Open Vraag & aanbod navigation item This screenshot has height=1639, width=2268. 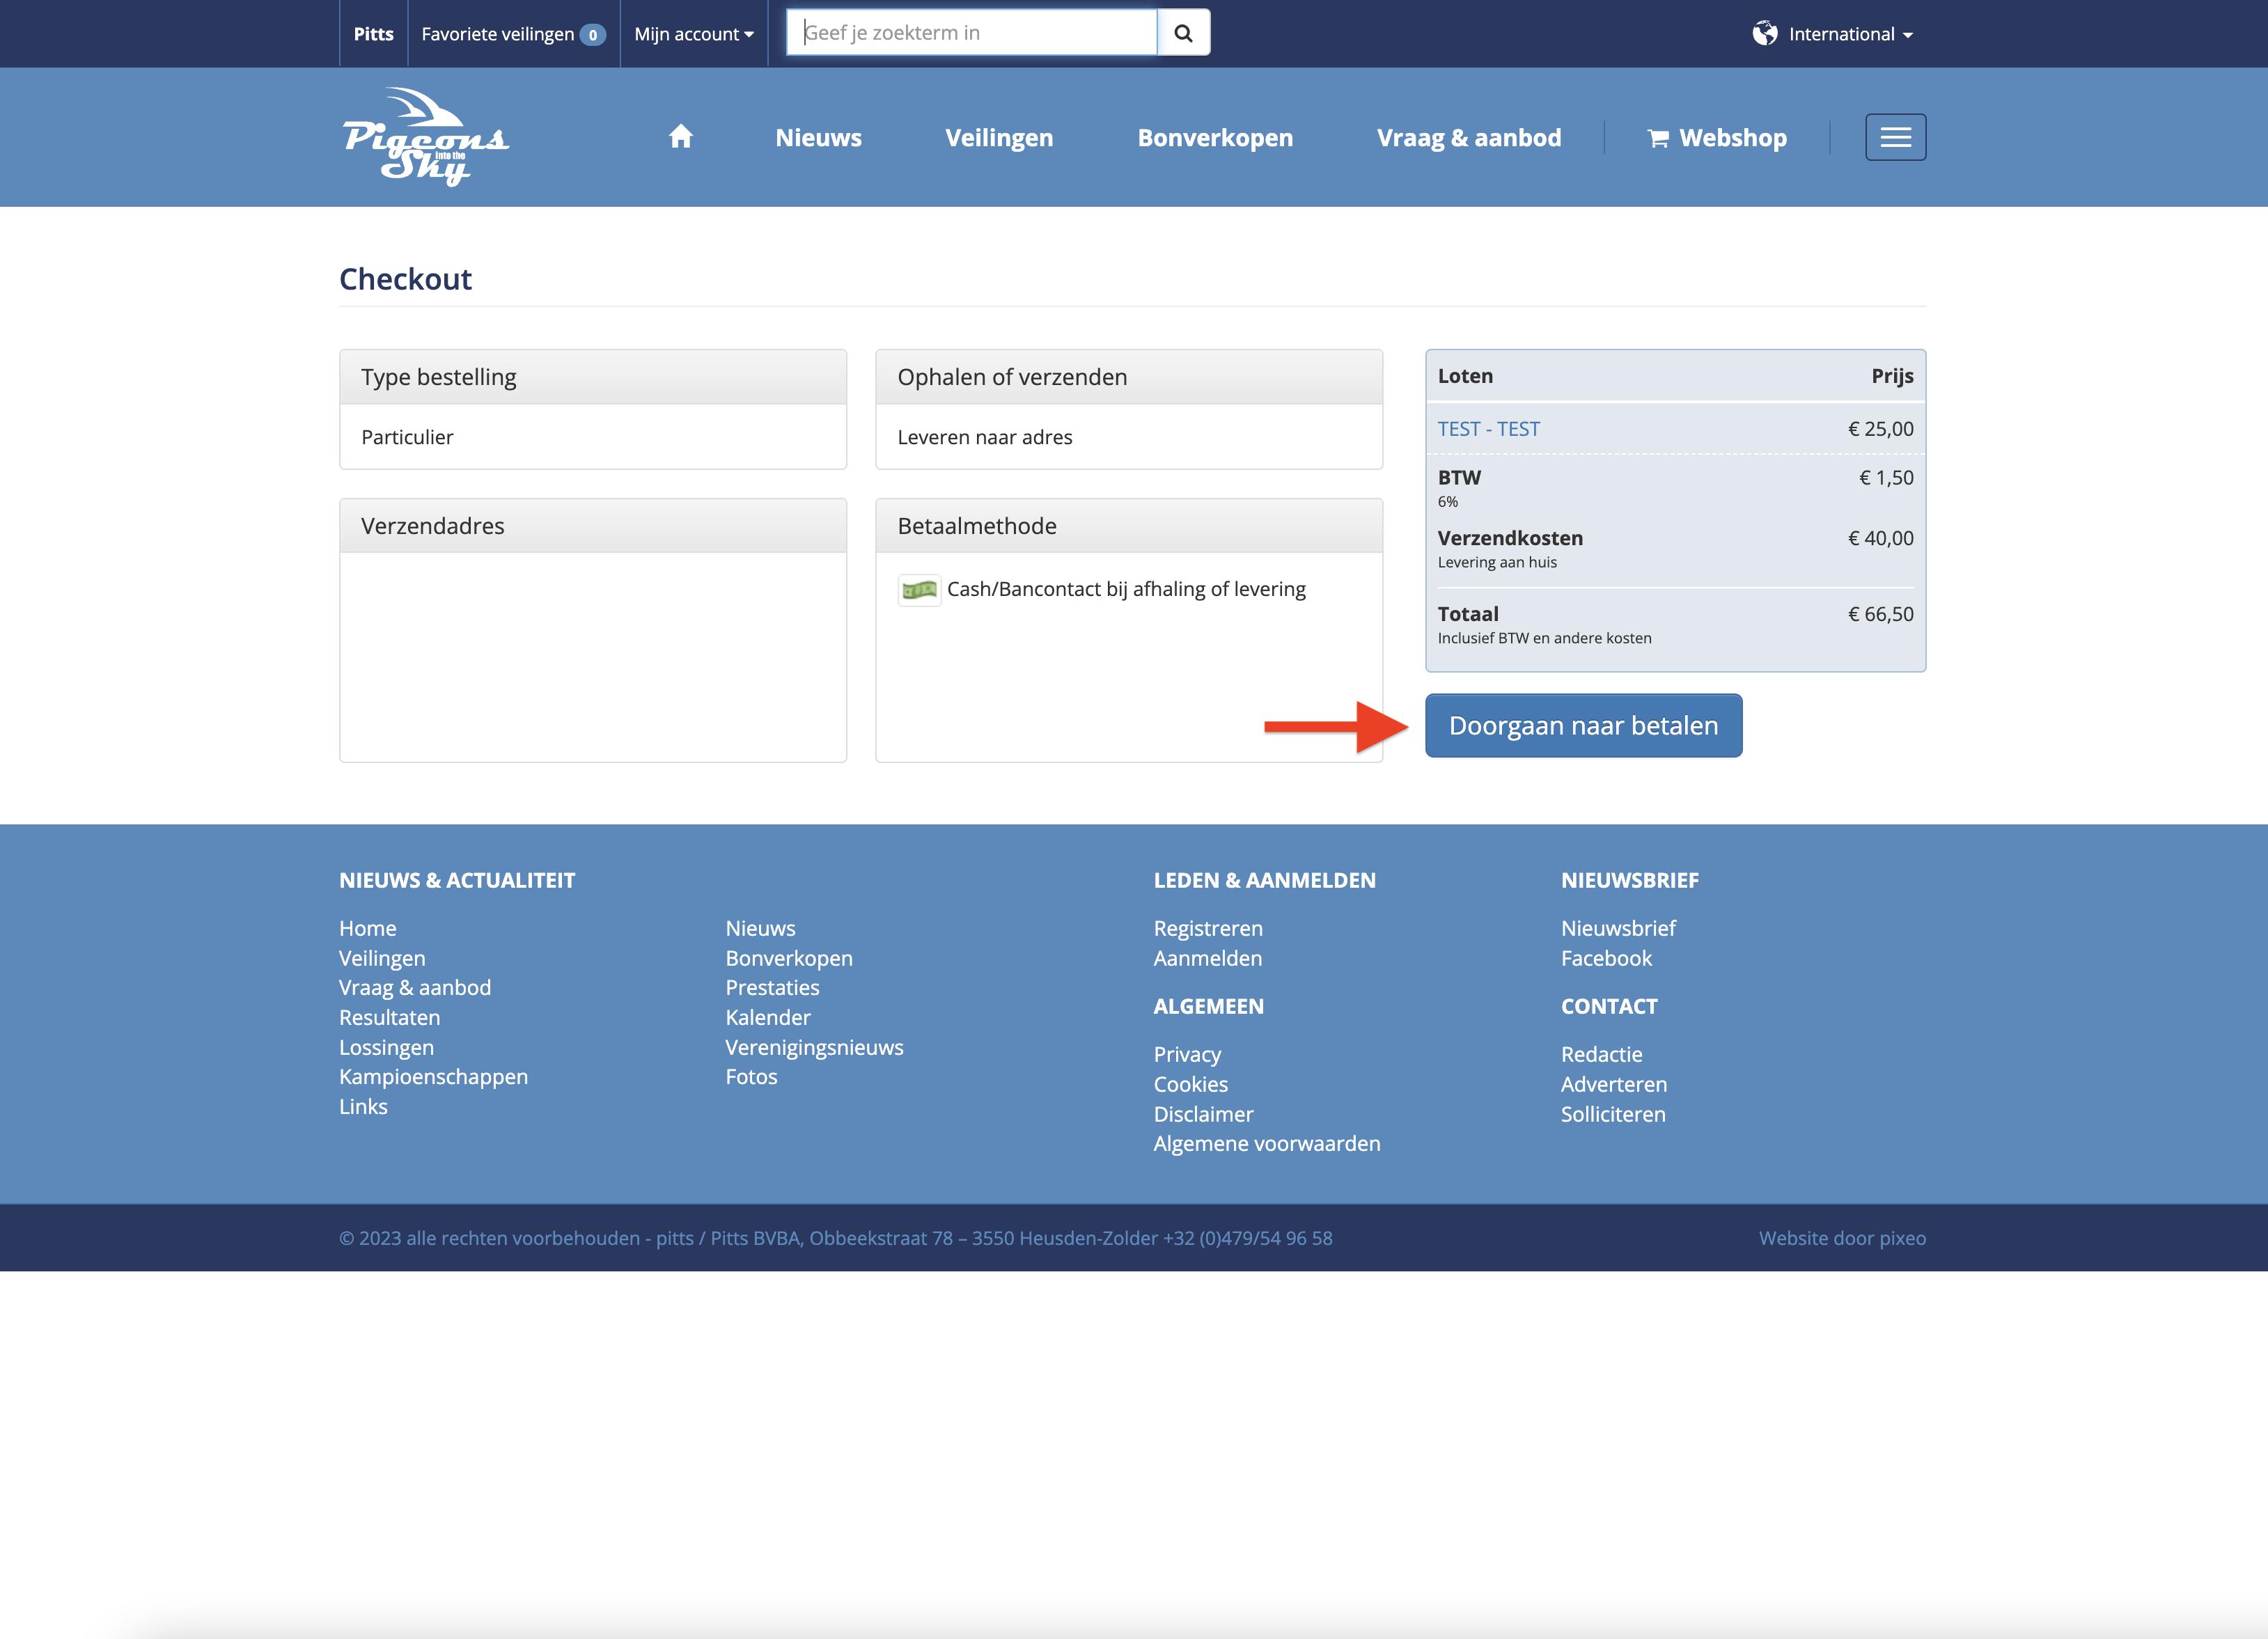pos(1468,138)
